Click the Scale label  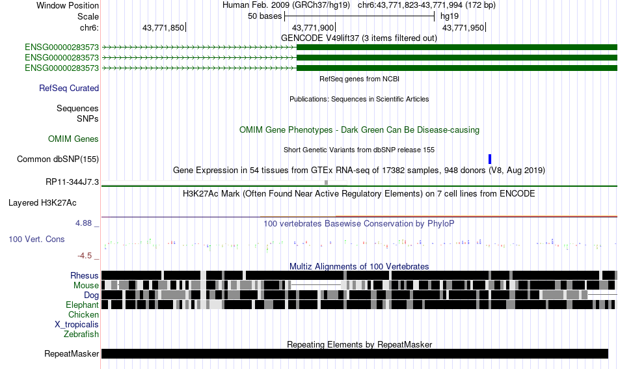88,16
